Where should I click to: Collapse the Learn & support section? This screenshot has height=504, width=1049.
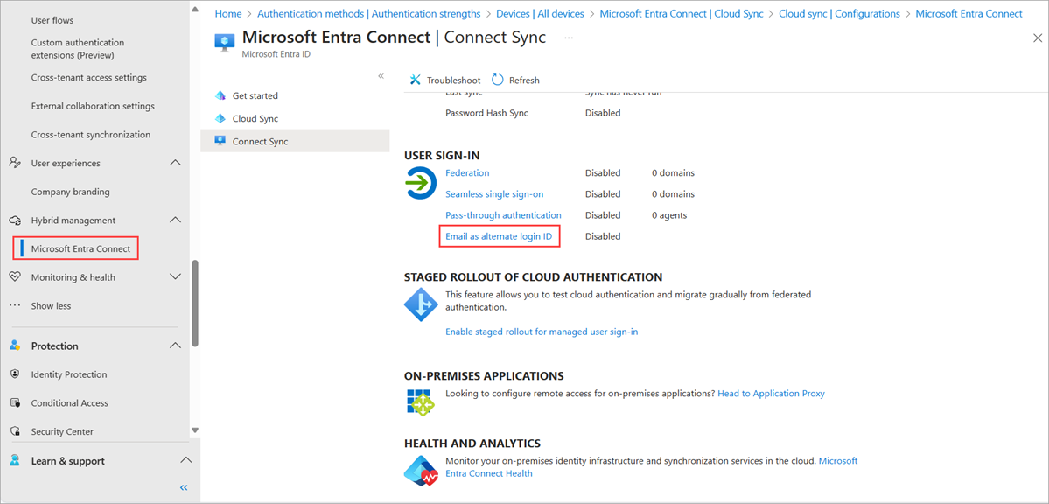186,460
